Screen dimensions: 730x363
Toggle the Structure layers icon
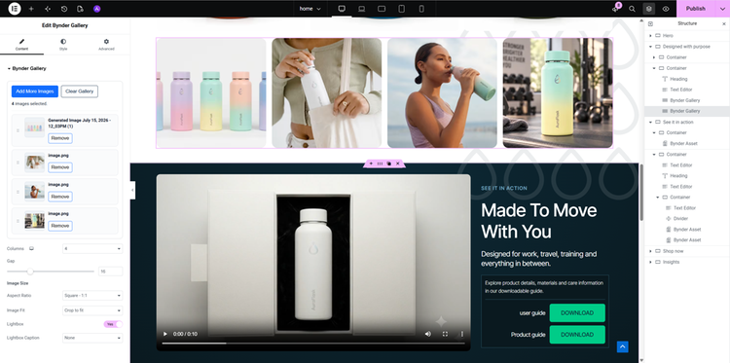[648, 9]
